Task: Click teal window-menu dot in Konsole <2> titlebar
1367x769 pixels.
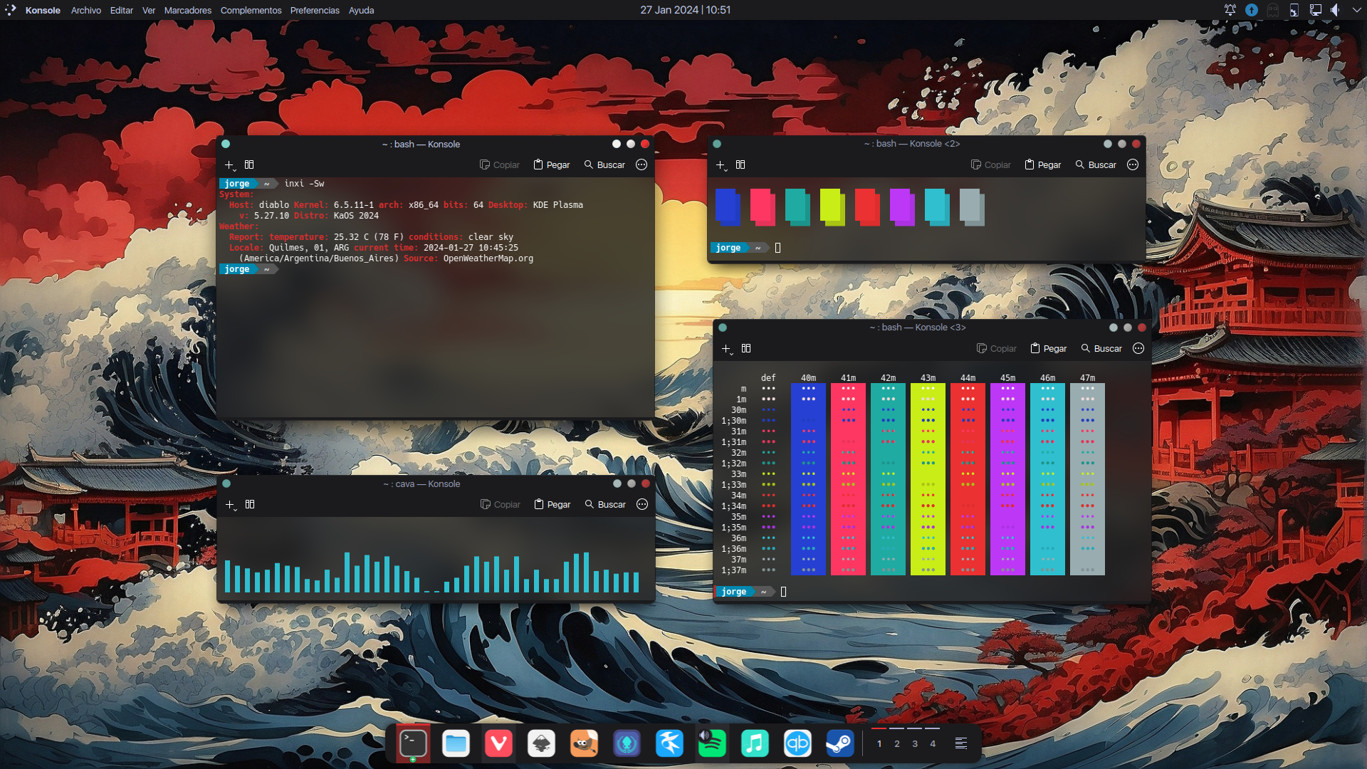Action: tap(717, 144)
